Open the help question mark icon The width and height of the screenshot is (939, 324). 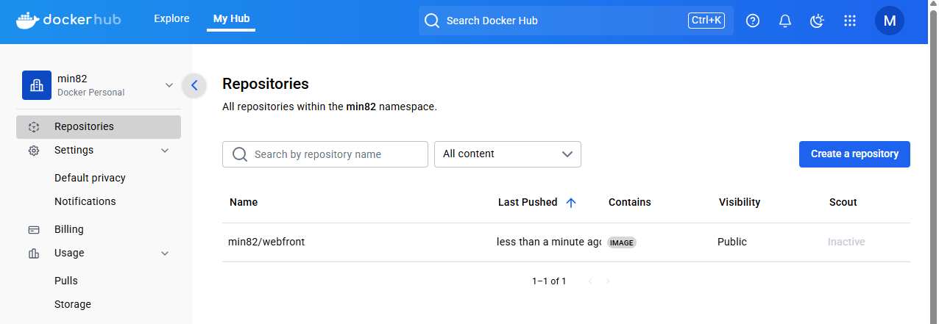click(x=753, y=21)
